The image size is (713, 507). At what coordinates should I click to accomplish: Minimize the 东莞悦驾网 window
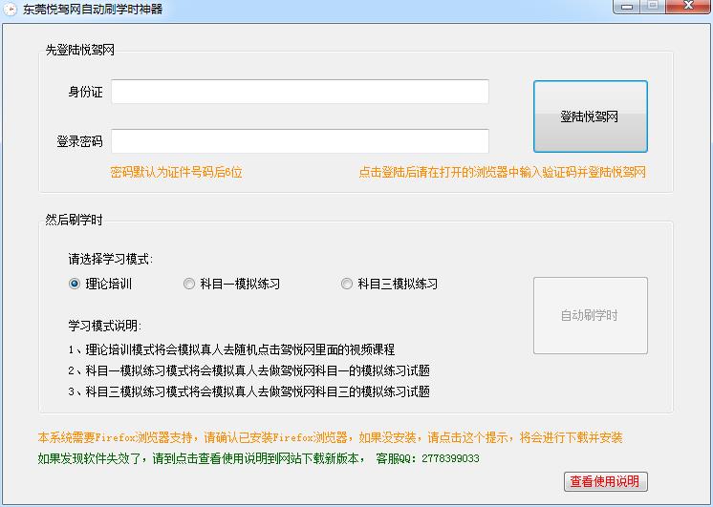click(627, 6)
